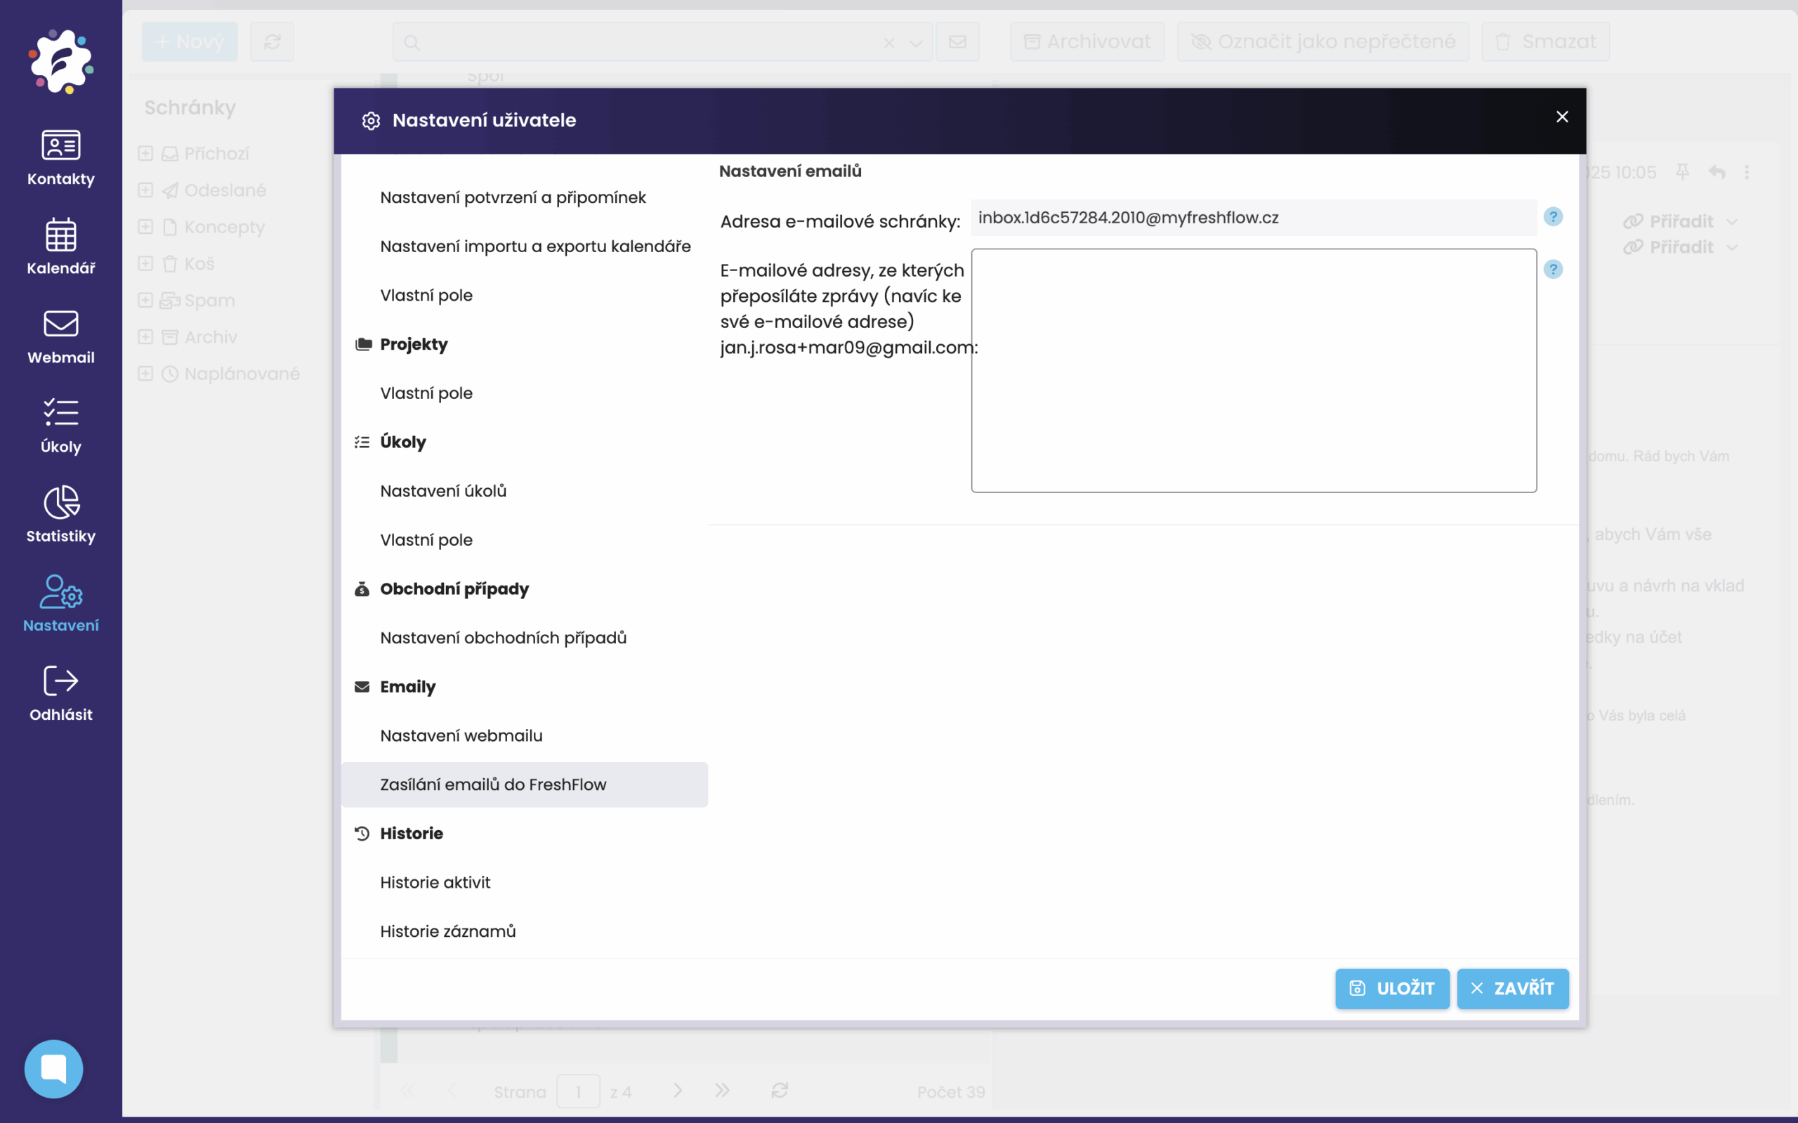The width and height of the screenshot is (1798, 1123).
Task: Open Úkoly task list icon
Action: (x=61, y=425)
